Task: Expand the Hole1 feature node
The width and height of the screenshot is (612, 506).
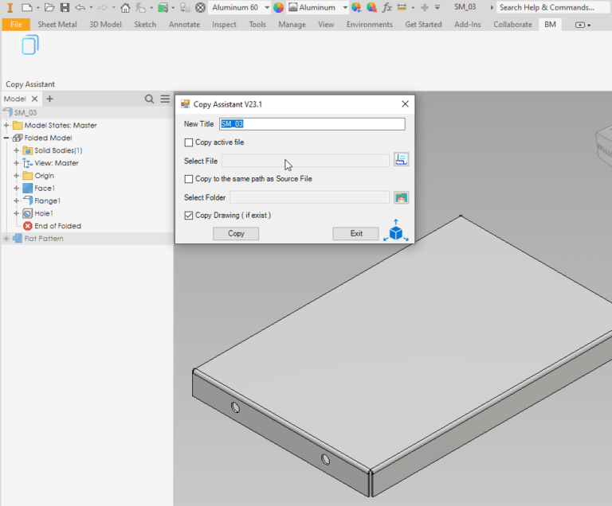Action: pyautogui.click(x=17, y=214)
